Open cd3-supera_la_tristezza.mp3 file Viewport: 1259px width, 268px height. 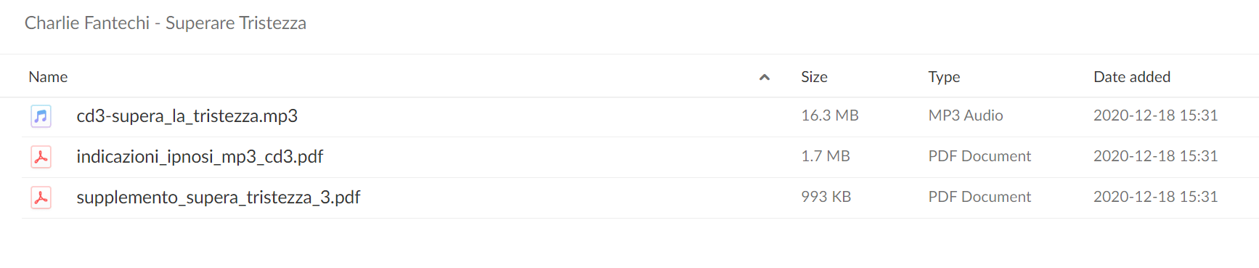point(187,116)
